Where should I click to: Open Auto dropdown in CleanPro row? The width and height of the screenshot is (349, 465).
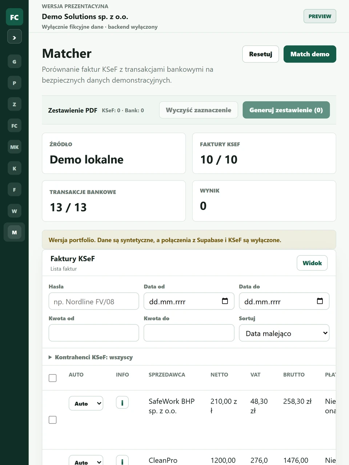(86, 461)
